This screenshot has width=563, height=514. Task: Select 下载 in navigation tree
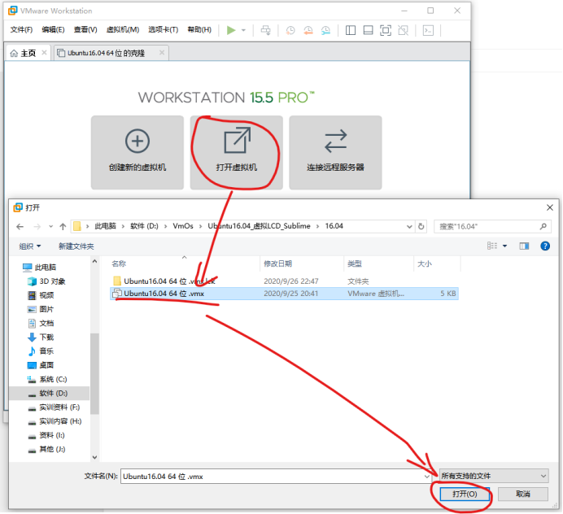(40, 338)
